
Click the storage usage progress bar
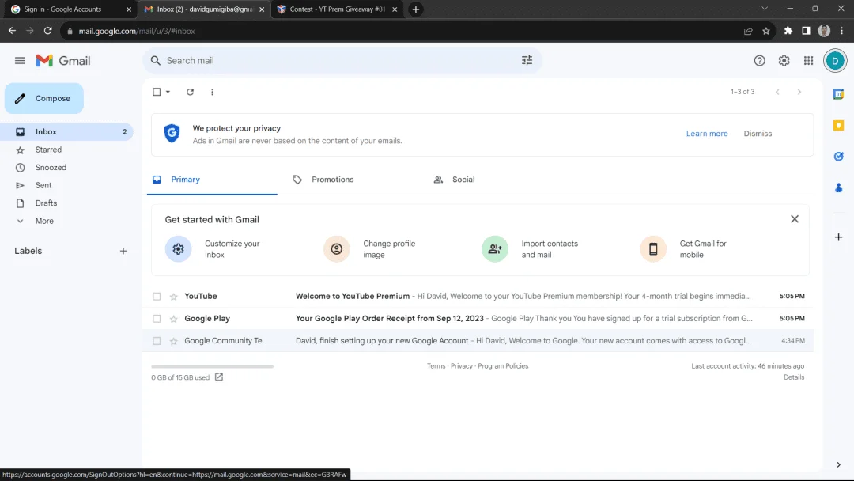pos(213,366)
